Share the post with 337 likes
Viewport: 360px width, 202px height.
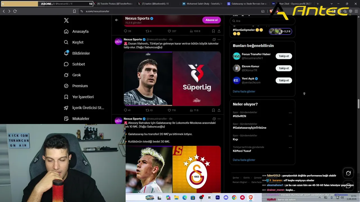(x=219, y=31)
